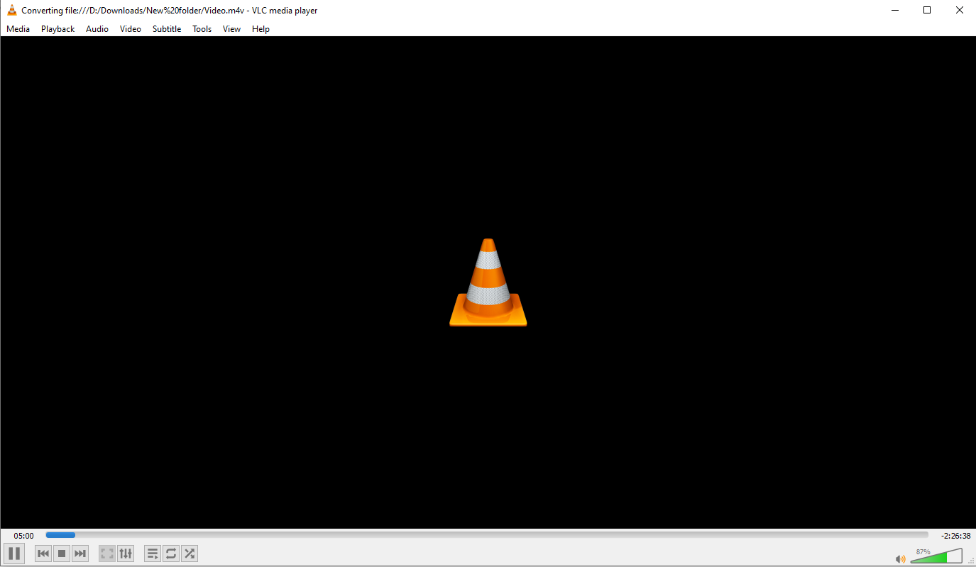Toggle remaining time display -2:26:38

(x=956, y=536)
